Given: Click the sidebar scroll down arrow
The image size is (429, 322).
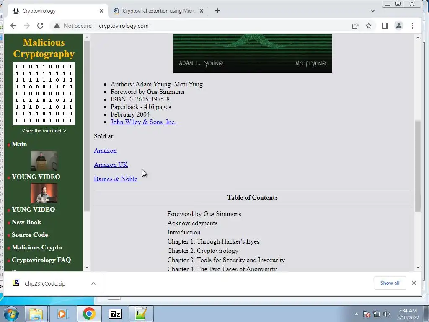Looking at the screenshot, I should coord(87,267).
